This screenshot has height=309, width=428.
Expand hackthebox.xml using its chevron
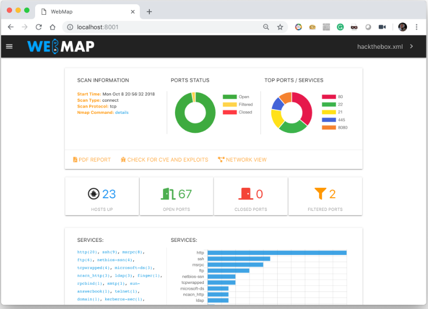[x=411, y=46]
